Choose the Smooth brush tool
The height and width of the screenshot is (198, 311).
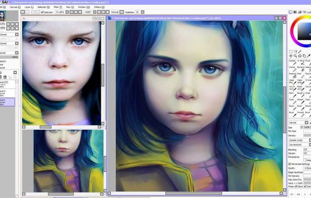coord(301,114)
